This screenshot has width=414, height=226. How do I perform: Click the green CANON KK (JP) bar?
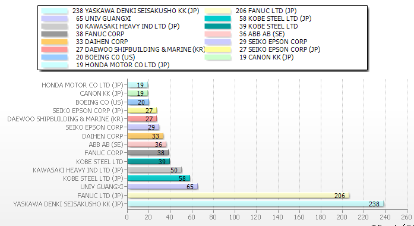(x=138, y=93)
